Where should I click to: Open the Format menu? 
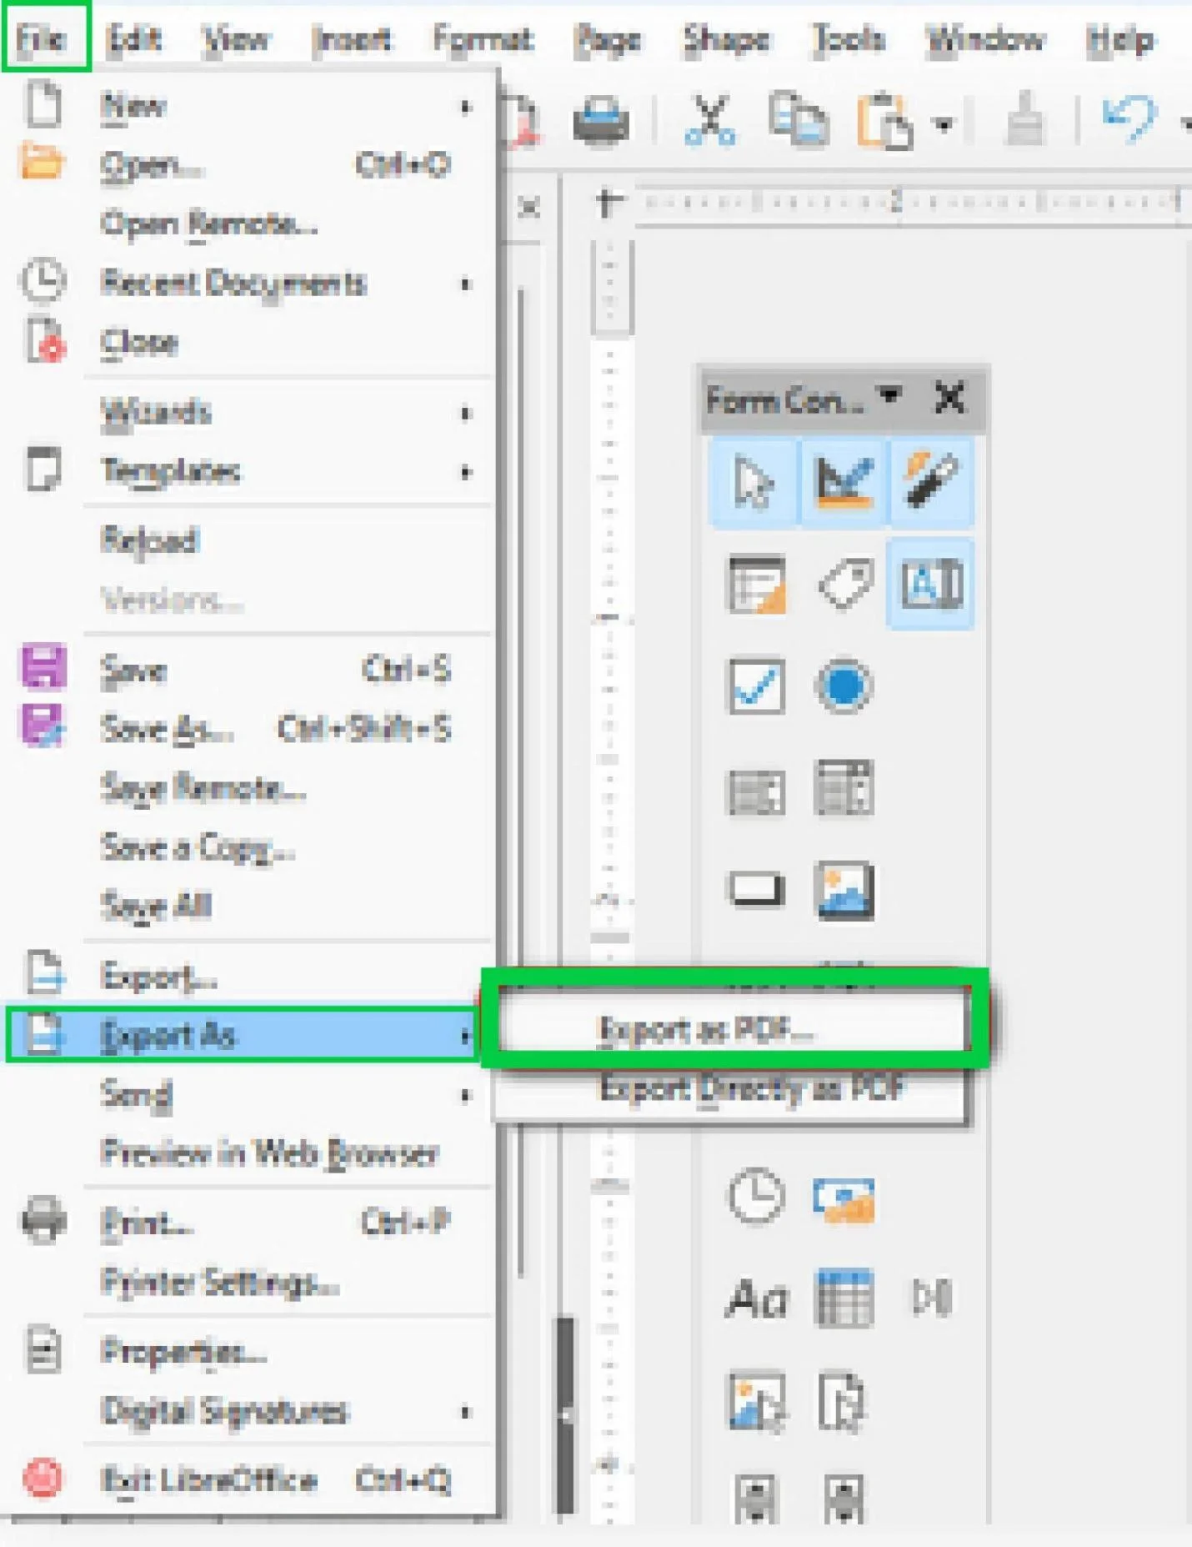[483, 39]
